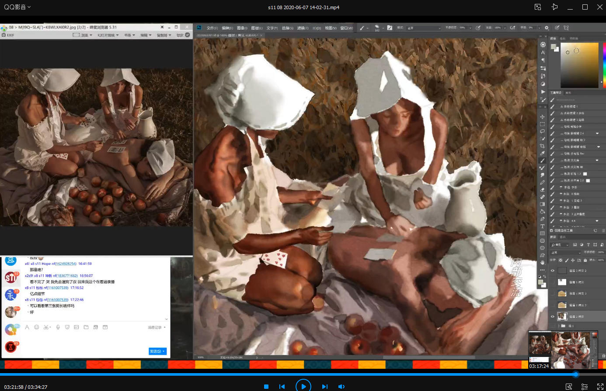Open the 文件 menu in Photoshop

pos(212,28)
